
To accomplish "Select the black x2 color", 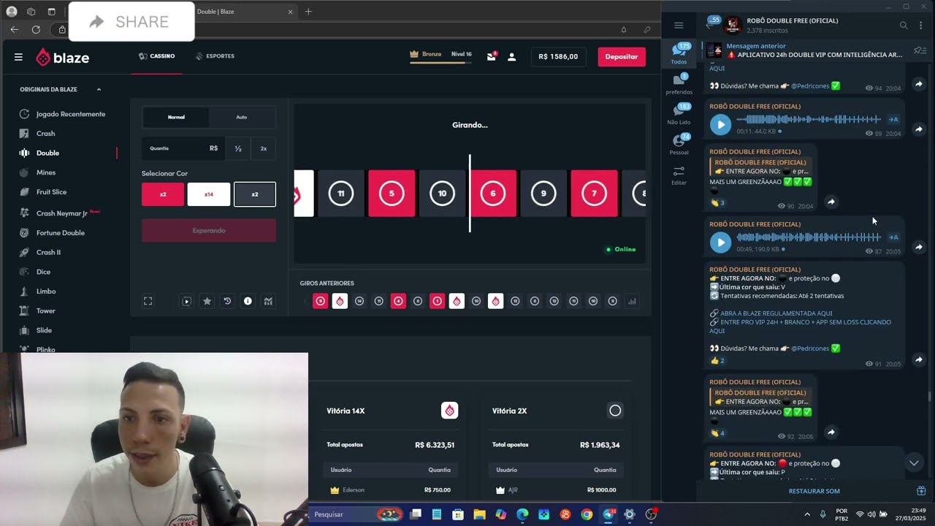I will [255, 194].
